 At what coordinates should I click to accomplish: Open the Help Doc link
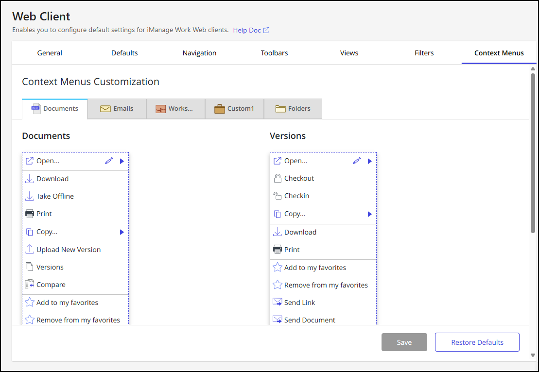[247, 30]
